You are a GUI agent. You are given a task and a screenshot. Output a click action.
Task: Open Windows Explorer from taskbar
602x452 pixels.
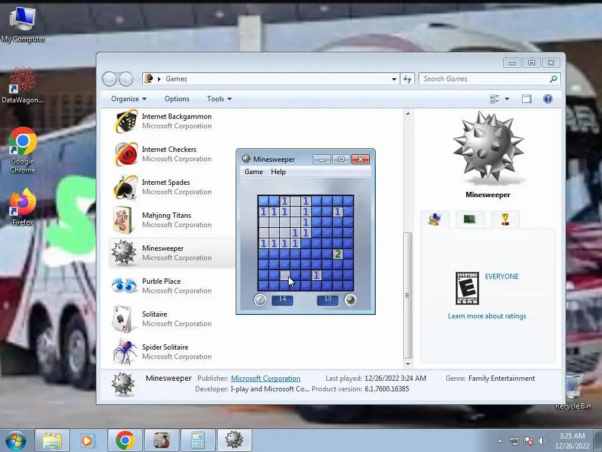point(52,440)
